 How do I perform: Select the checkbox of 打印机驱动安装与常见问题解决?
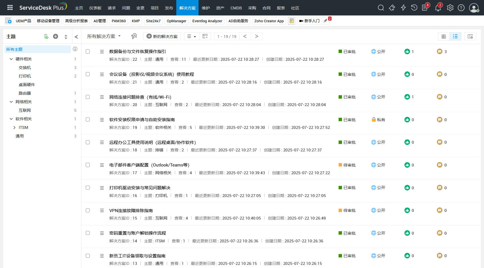(88, 188)
